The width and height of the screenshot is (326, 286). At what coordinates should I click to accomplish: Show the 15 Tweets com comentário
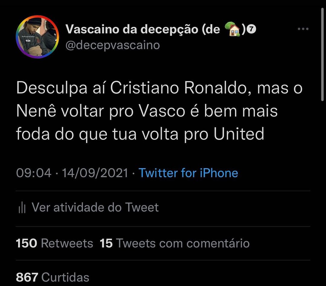175,243
